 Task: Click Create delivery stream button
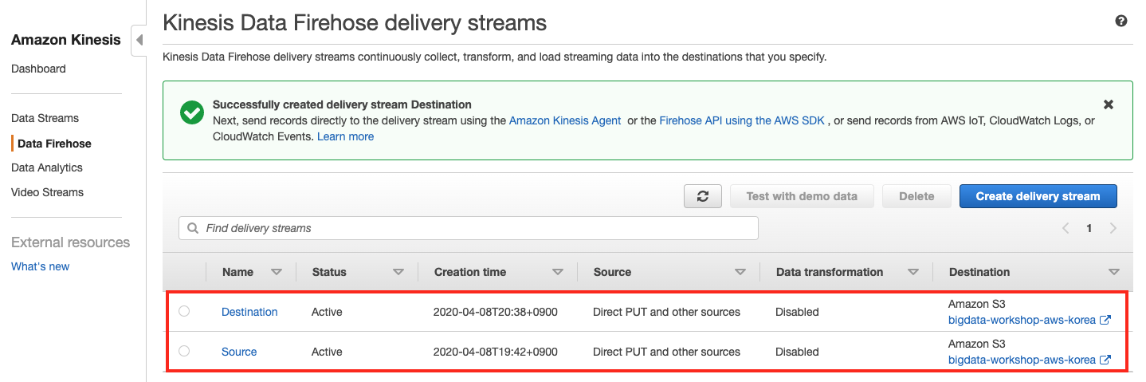coord(1038,196)
